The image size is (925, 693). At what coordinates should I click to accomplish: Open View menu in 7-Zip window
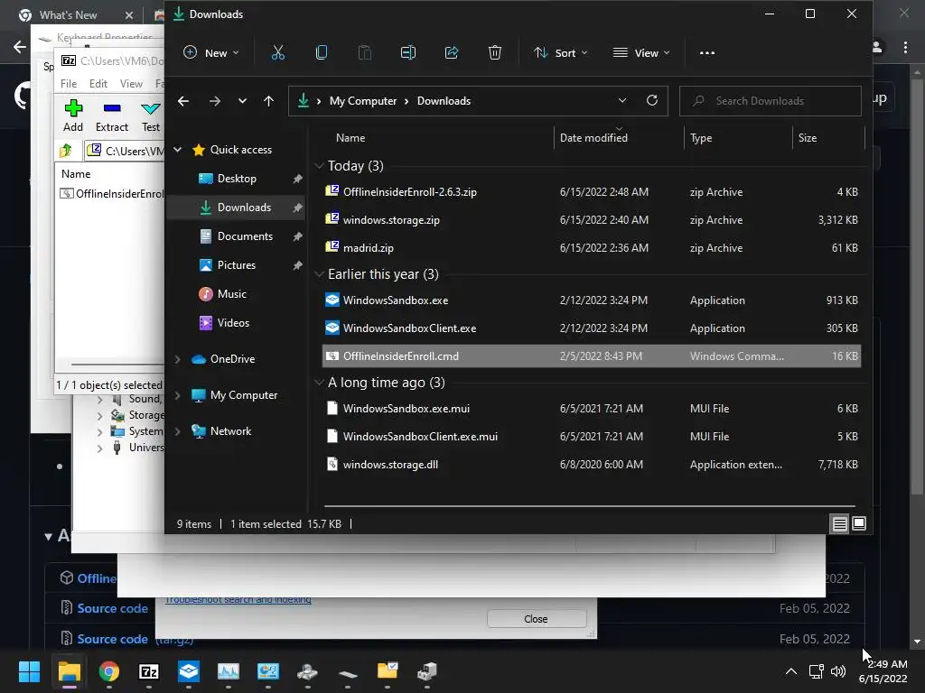(131, 84)
